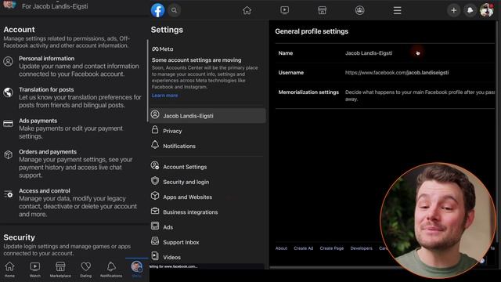Click the Orders and payments box icon
The width and height of the screenshot is (501, 282).
point(9,155)
